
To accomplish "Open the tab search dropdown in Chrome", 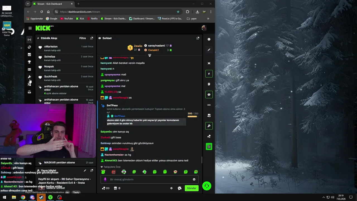I will 28,4.
